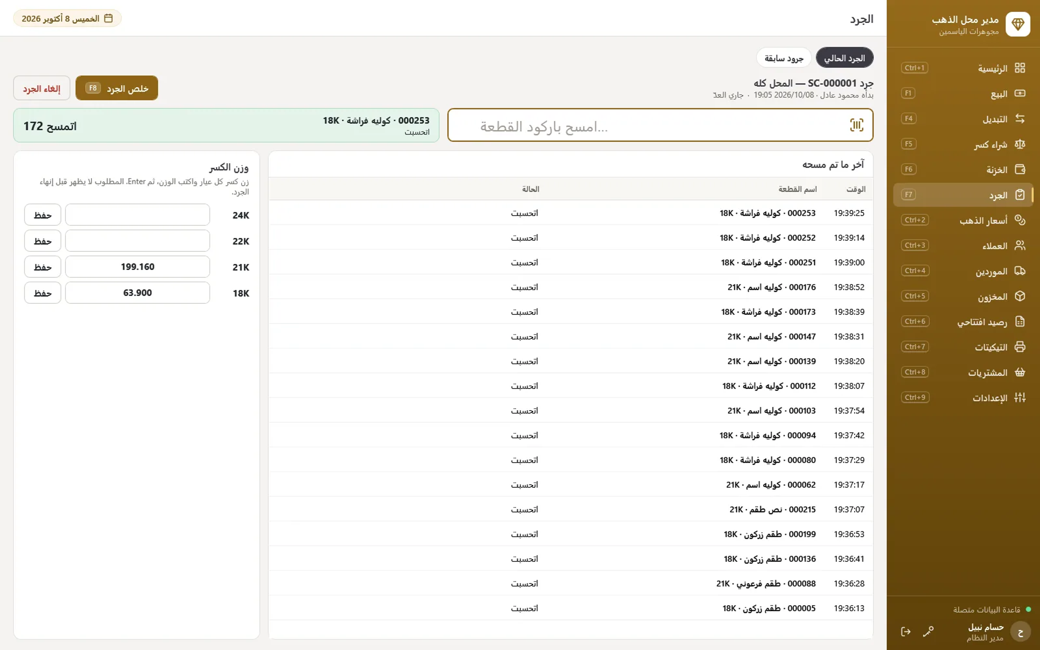Save the 21K scrap weight with حفظ

(43, 267)
